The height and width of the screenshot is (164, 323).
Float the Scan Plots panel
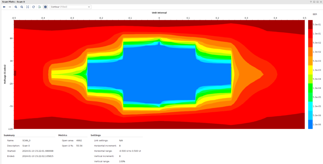[x=317, y=2]
